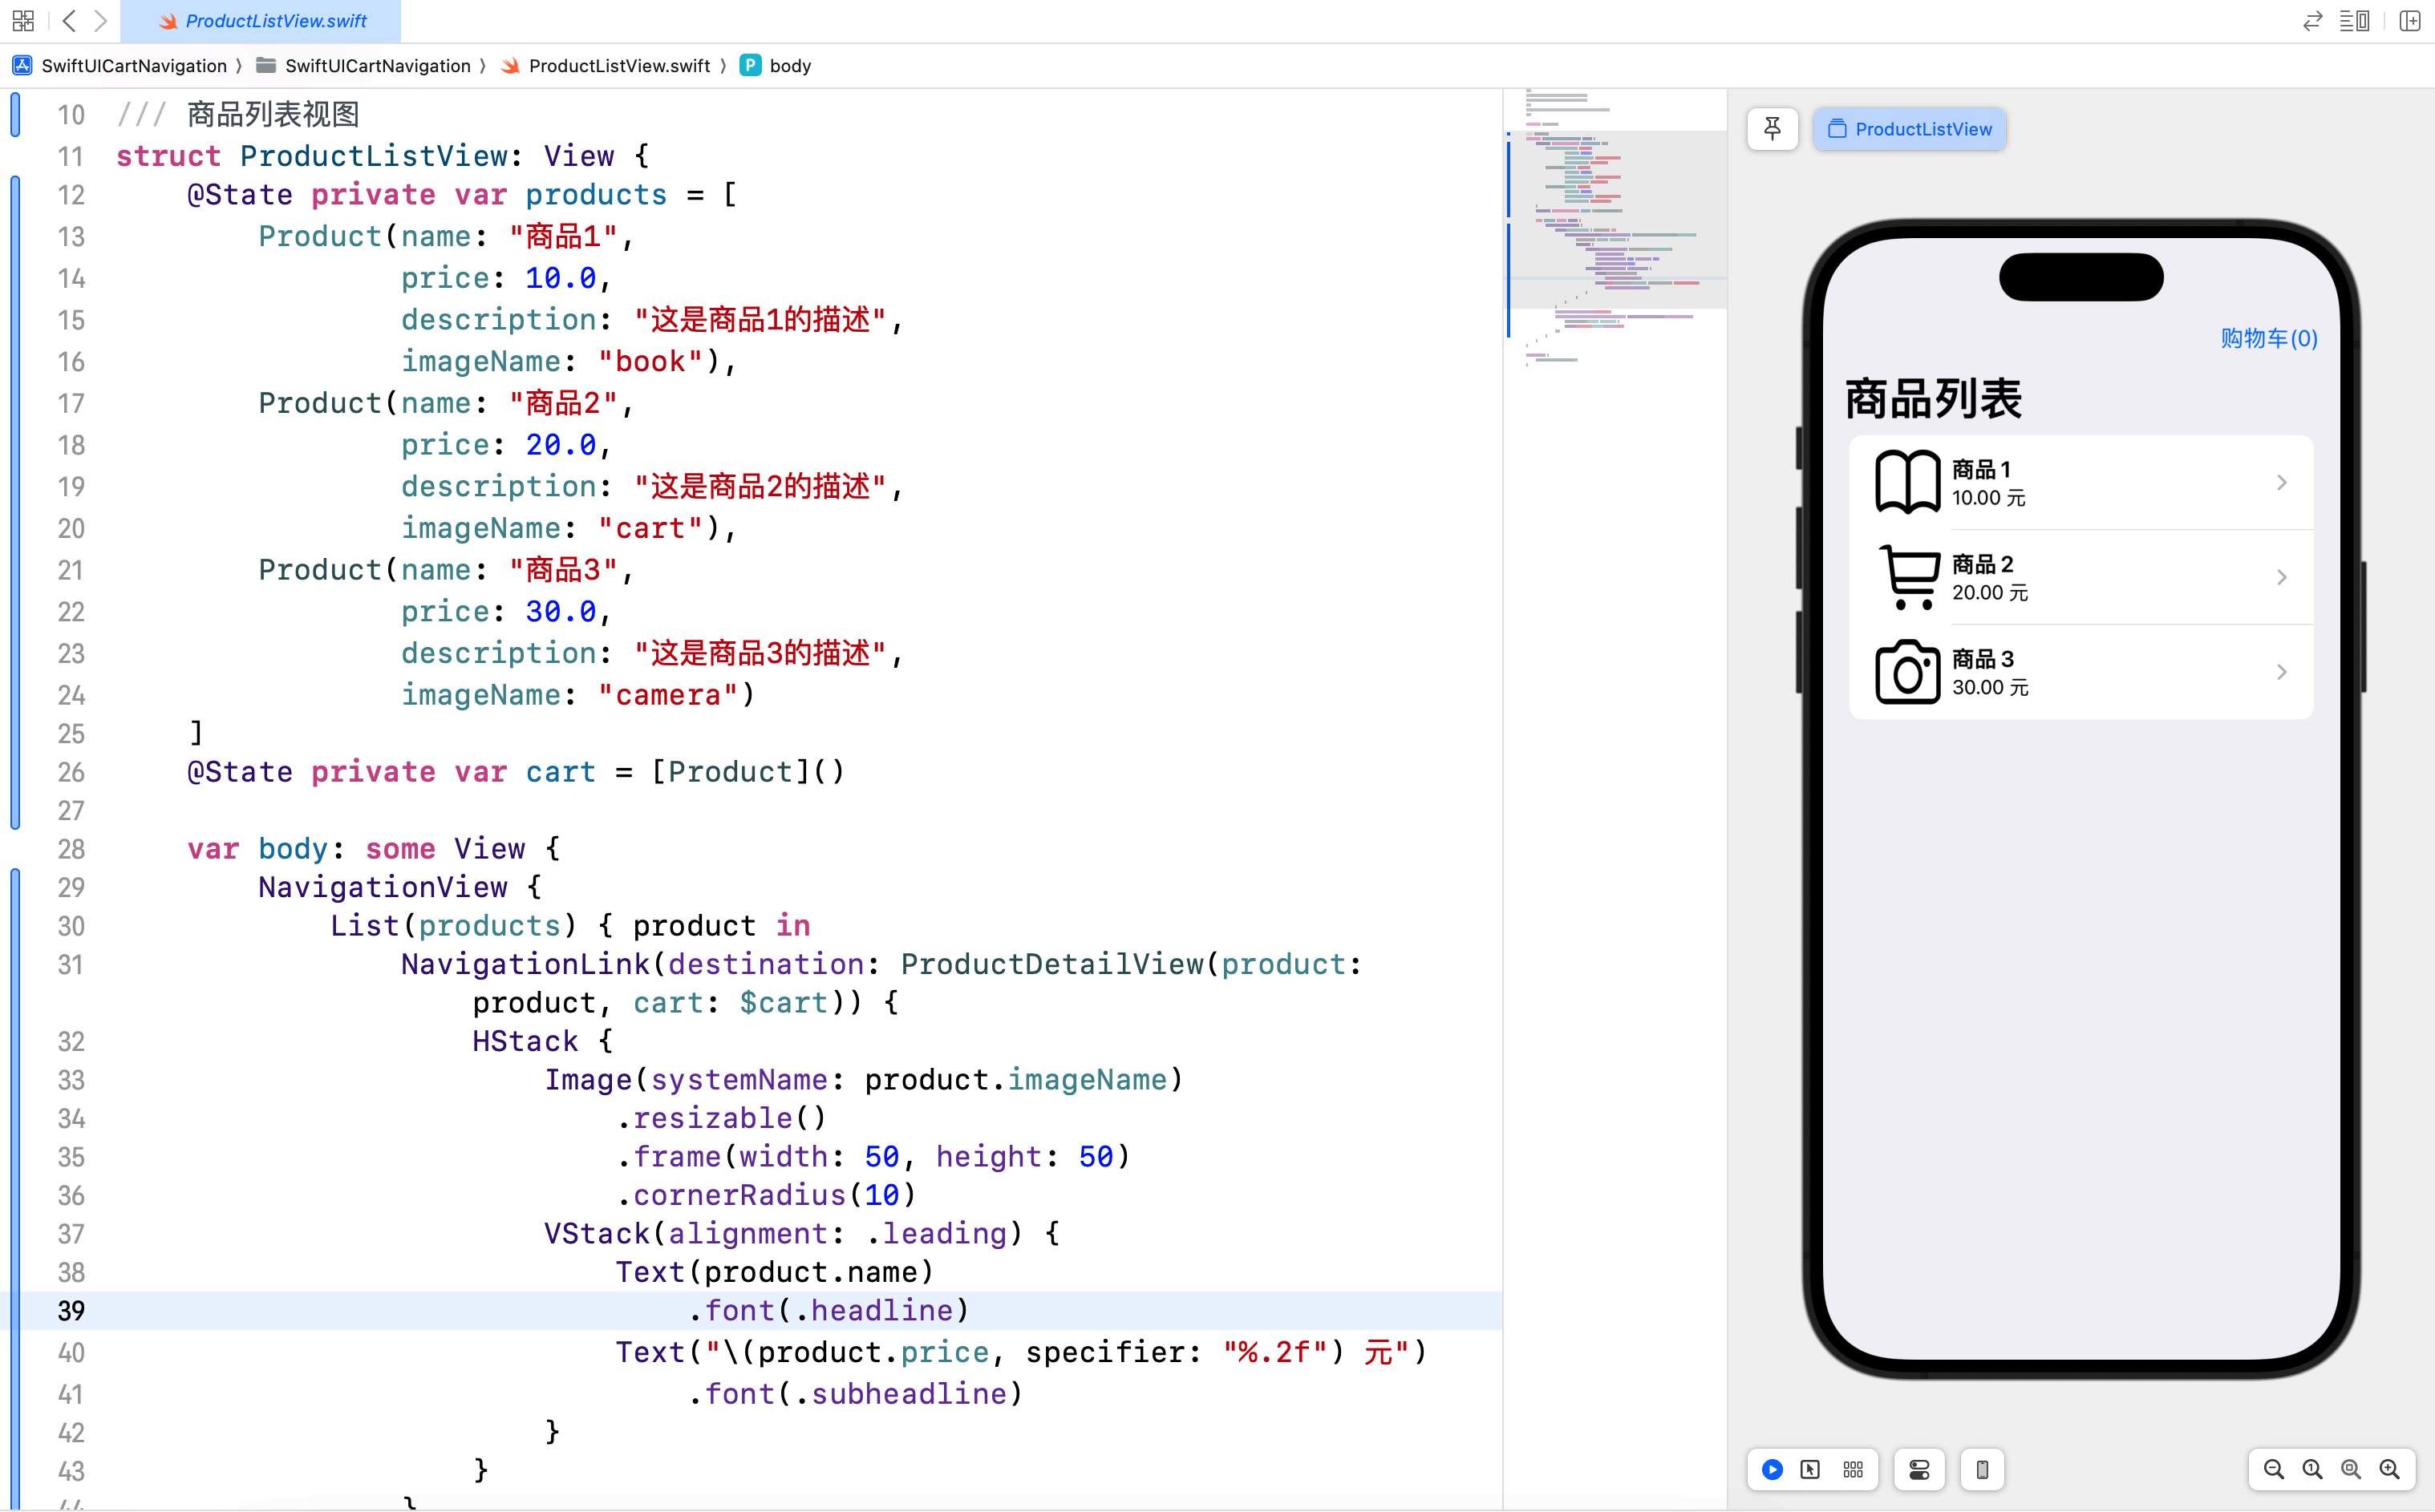This screenshot has width=2435, height=1512.
Task: Open the SwiftUICartNavigation folder breadcrumb
Action: tap(364, 66)
